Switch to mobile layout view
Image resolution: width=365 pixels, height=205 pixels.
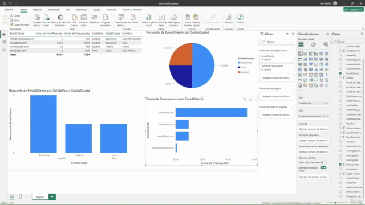coord(21,196)
